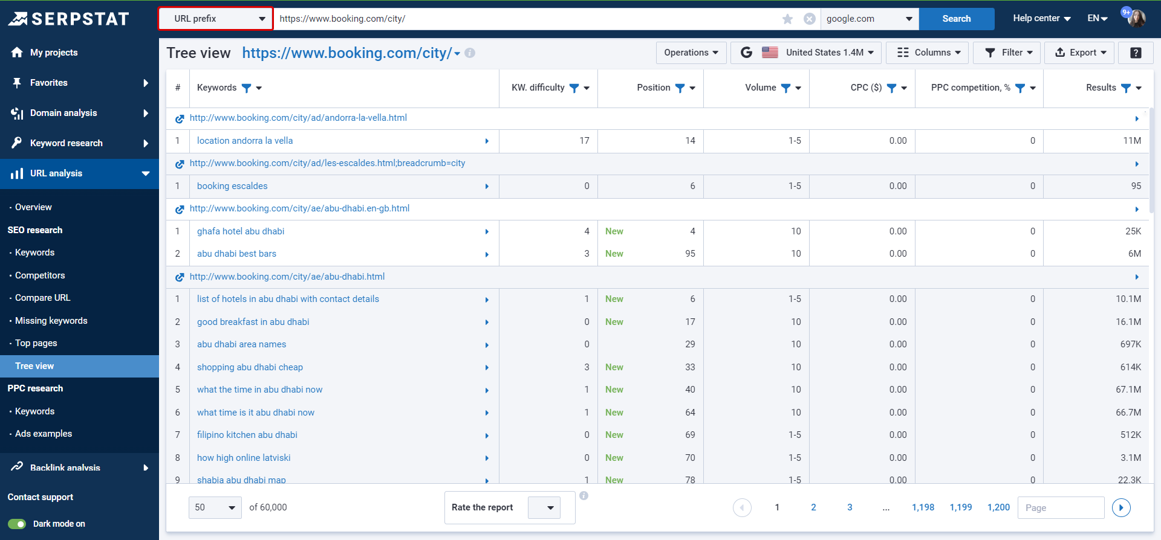The height and width of the screenshot is (540, 1161).
Task: Open keyword 'ghafa hotel abu dhabi'
Action: click(x=241, y=231)
